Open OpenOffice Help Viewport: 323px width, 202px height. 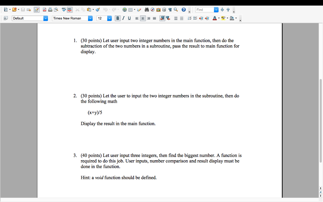[184, 10]
